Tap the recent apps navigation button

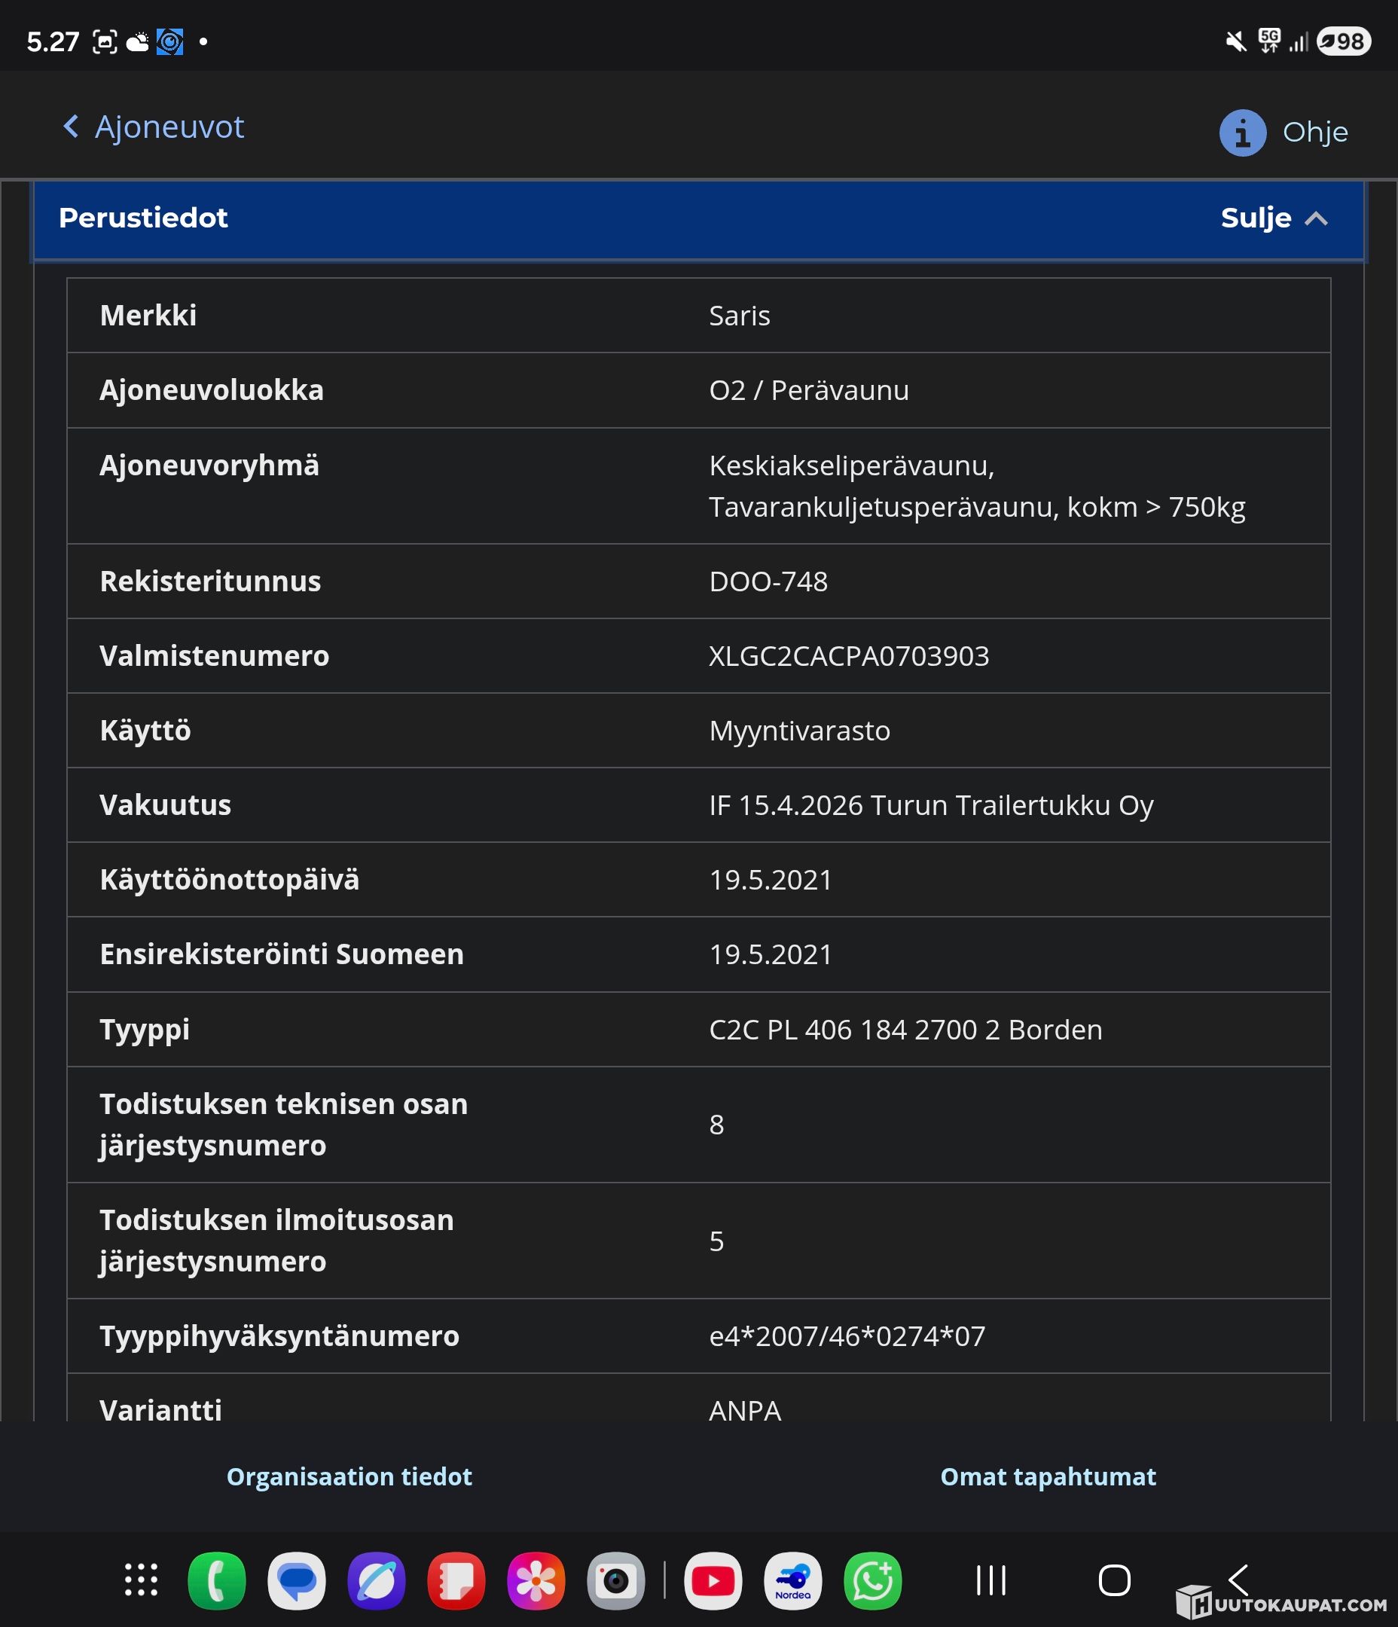991,1580
